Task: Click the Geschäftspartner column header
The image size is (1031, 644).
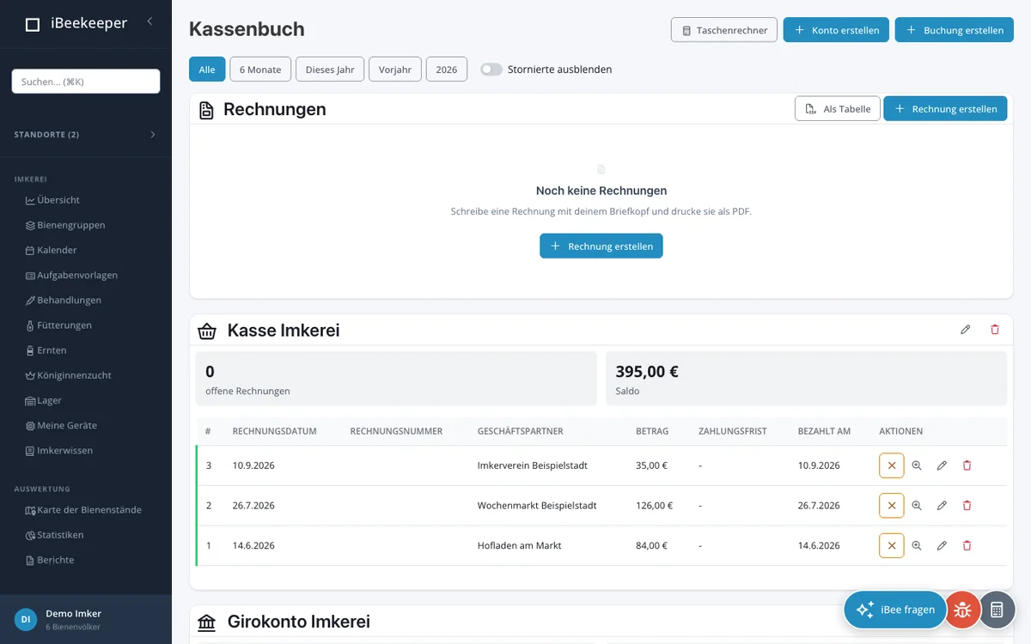Action: [521, 431]
